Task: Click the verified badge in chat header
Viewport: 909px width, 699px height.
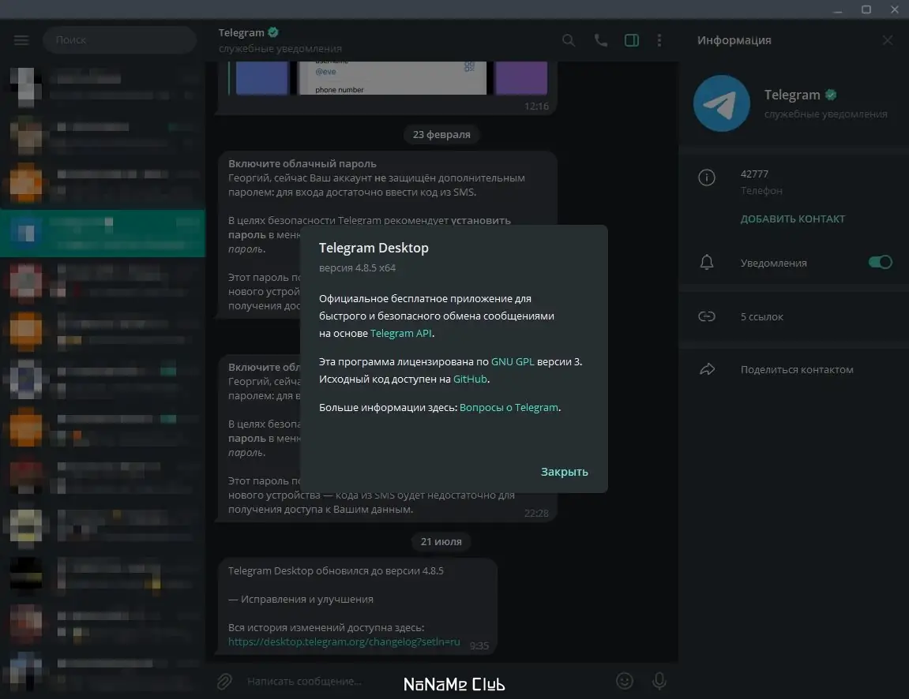Action: [273, 32]
